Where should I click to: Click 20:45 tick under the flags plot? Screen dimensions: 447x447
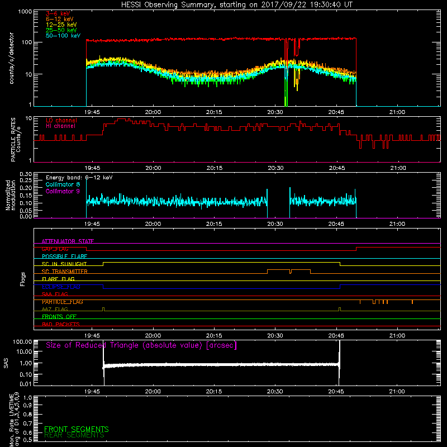point(336,336)
